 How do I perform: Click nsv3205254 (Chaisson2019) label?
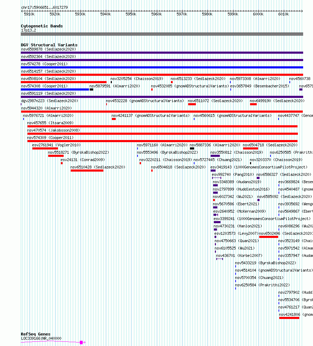pos(137,79)
